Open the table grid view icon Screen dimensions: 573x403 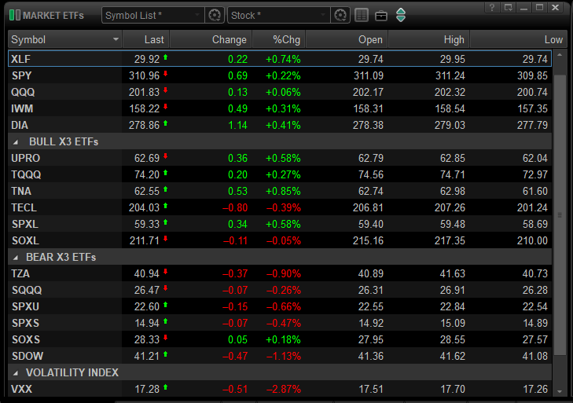point(362,15)
